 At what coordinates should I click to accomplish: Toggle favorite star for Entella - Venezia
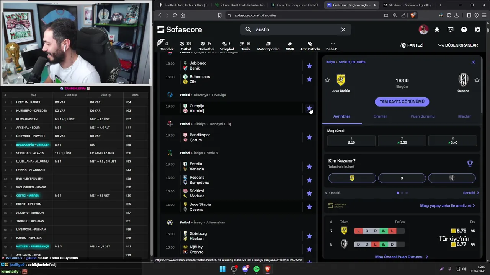tap(309, 167)
